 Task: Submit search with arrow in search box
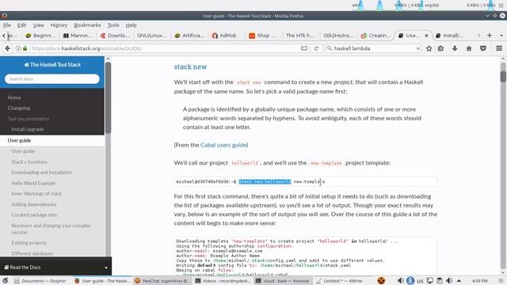coord(417,48)
